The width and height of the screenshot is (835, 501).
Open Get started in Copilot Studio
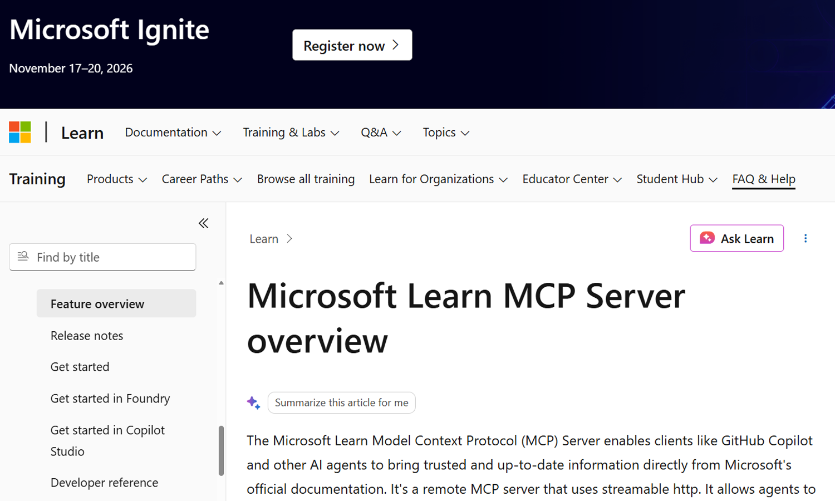pos(108,441)
